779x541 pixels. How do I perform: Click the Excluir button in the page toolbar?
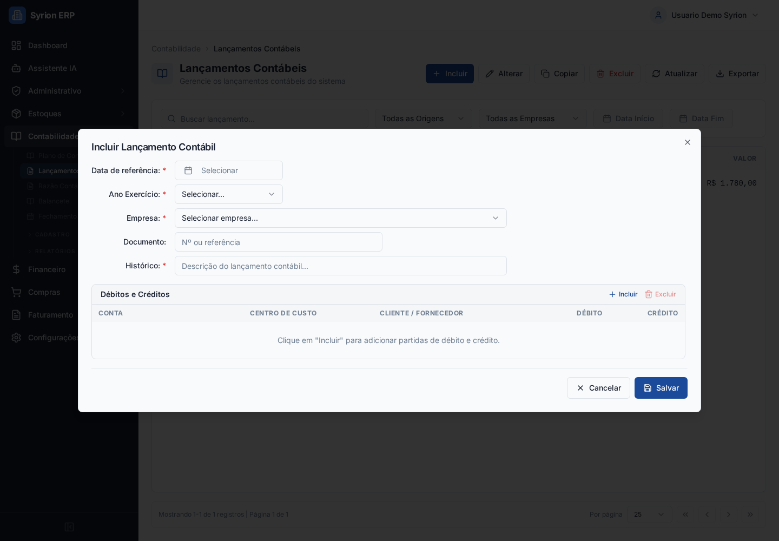click(x=615, y=74)
